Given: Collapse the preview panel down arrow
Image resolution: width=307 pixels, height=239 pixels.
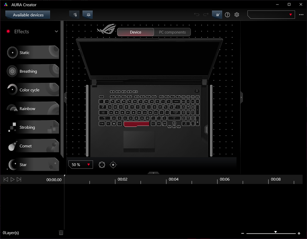Looking at the screenshot, I should pyautogui.click(x=153, y=173).
